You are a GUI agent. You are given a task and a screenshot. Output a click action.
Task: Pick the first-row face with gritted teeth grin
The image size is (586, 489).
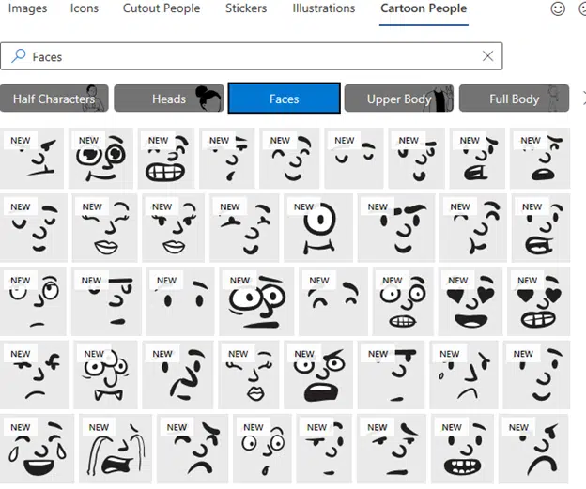coord(166,158)
